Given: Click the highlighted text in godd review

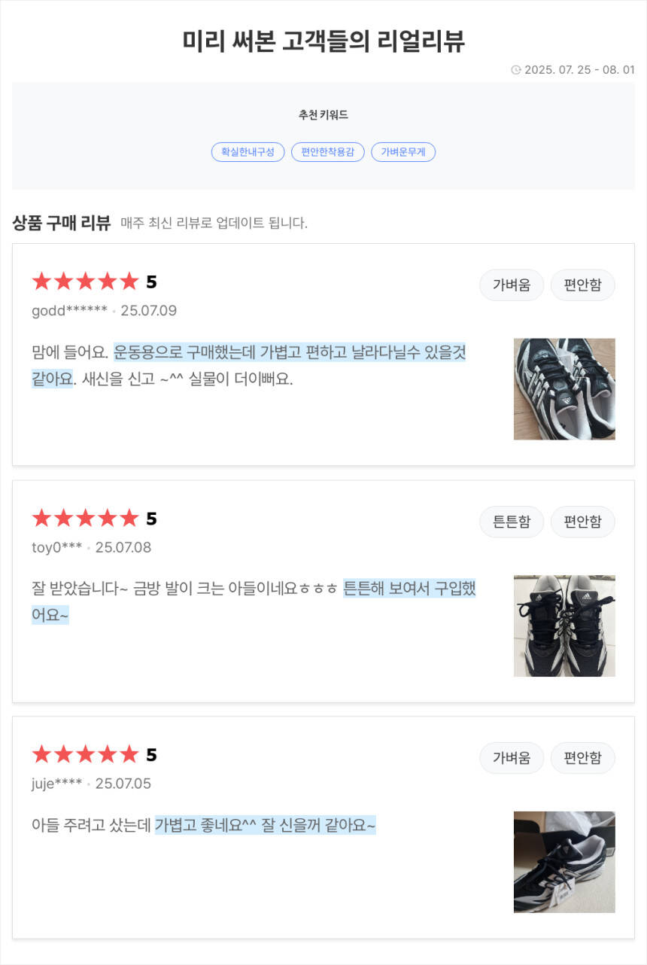Looking at the screenshot, I should click(x=290, y=352).
